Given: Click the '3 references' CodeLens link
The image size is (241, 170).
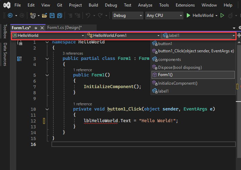Looking at the screenshot, I should [73, 53].
